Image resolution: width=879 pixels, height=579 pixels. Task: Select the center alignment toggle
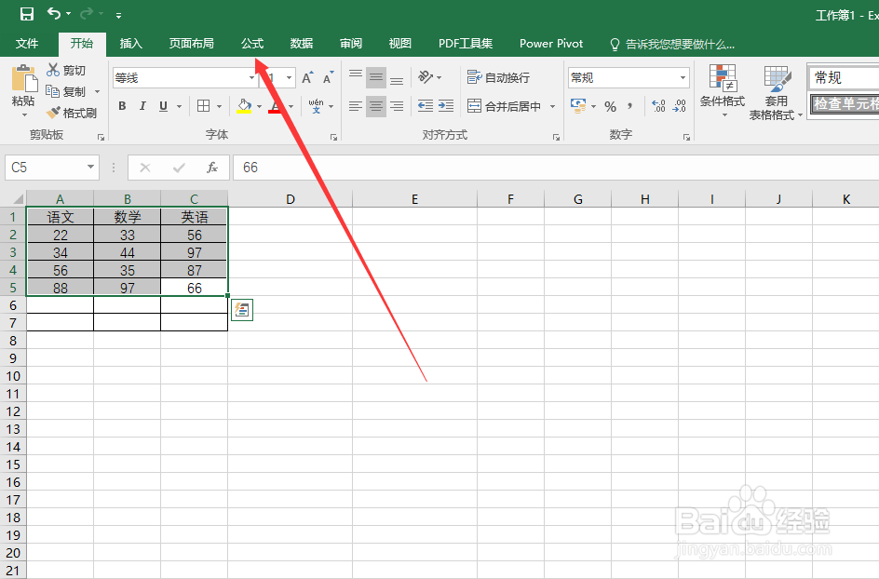pos(375,106)
